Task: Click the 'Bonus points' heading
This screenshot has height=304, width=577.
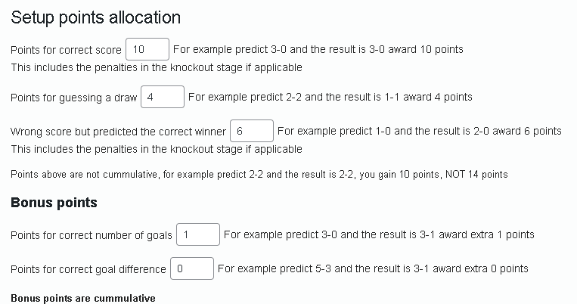Action: [x=54, y=203]
